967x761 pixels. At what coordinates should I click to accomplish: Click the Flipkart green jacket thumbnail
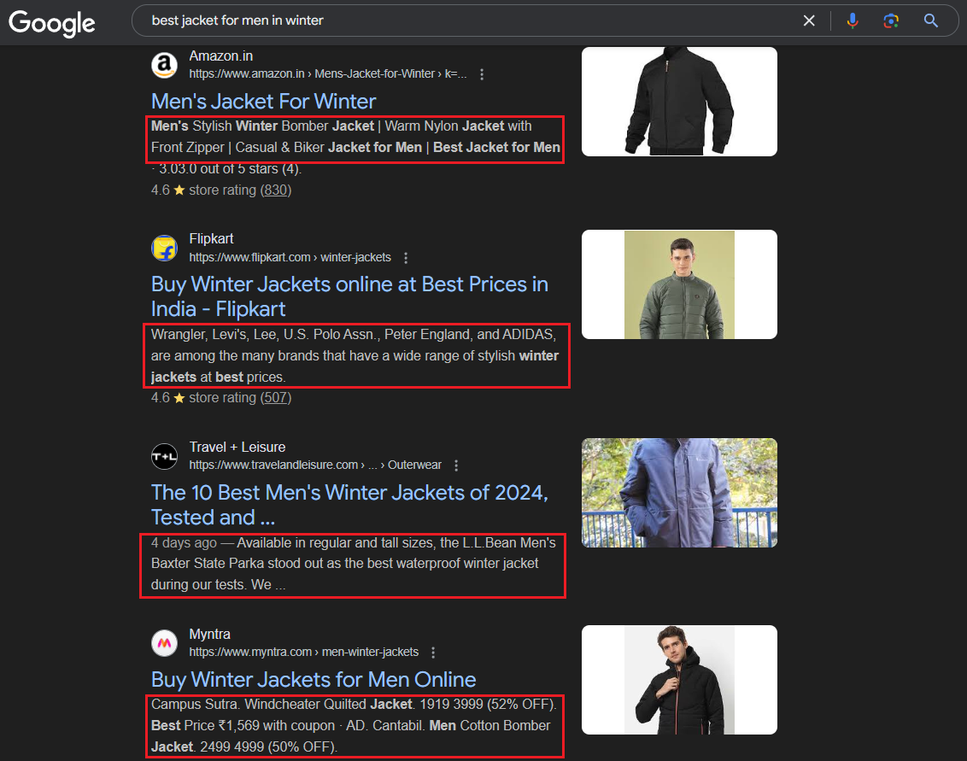click(679, 284)
